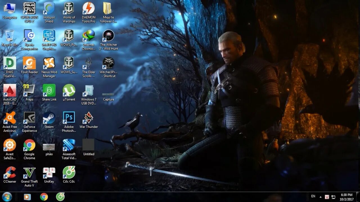
Task: Open Windows 7 USB DVD tool
Action: 89,95
